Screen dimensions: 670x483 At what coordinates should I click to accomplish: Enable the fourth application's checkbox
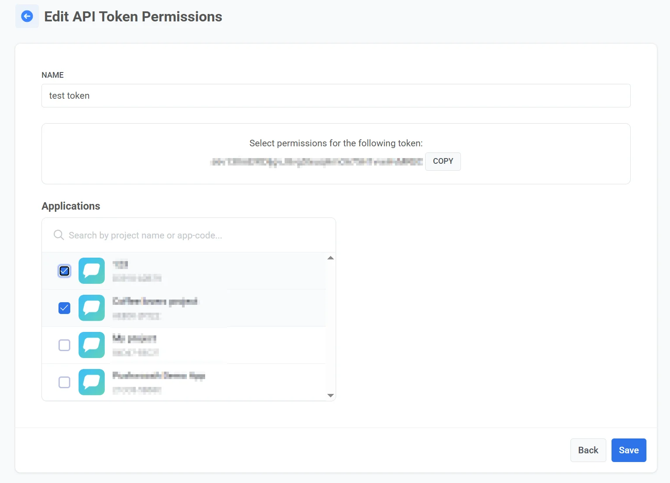(64, 382)
